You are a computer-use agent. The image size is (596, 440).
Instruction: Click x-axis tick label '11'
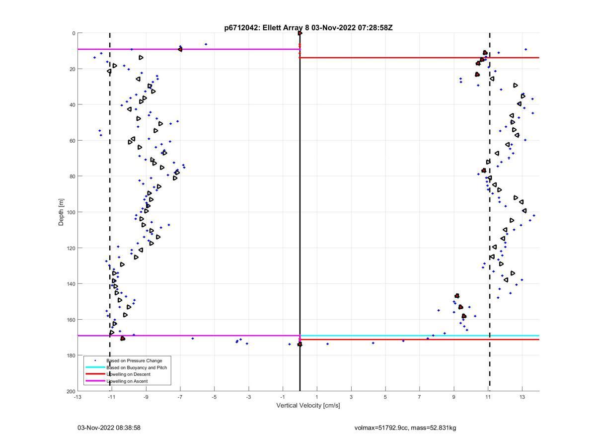click(488, 397)
